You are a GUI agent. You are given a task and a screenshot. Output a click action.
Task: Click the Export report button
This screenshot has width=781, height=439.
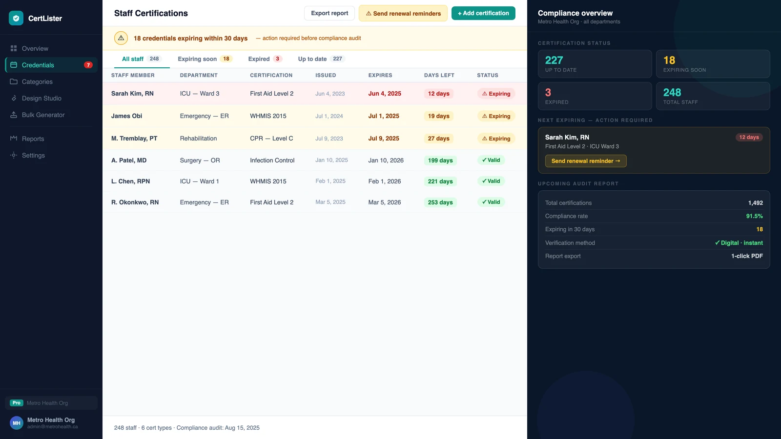(329, 13)
